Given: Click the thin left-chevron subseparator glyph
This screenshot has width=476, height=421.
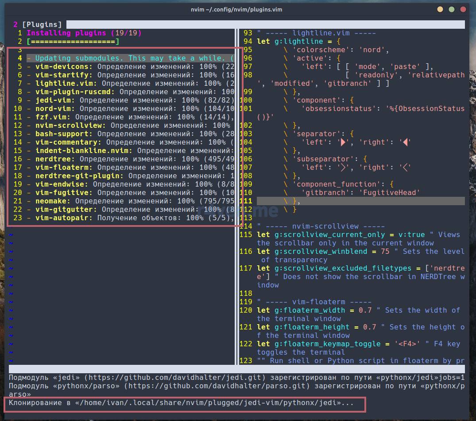Looking at the screenshot, I should point(406,168).
